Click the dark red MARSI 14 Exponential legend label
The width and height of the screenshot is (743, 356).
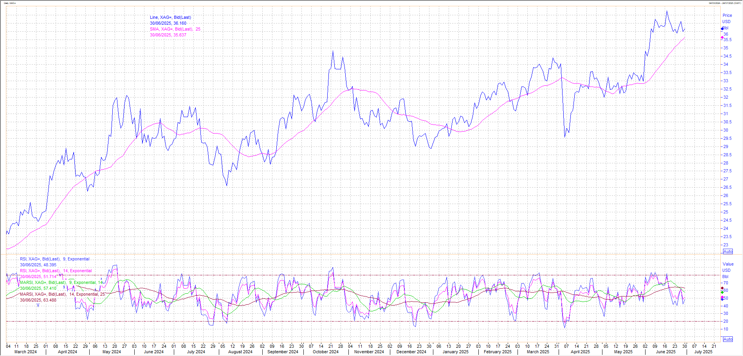(x=62, y=294)
